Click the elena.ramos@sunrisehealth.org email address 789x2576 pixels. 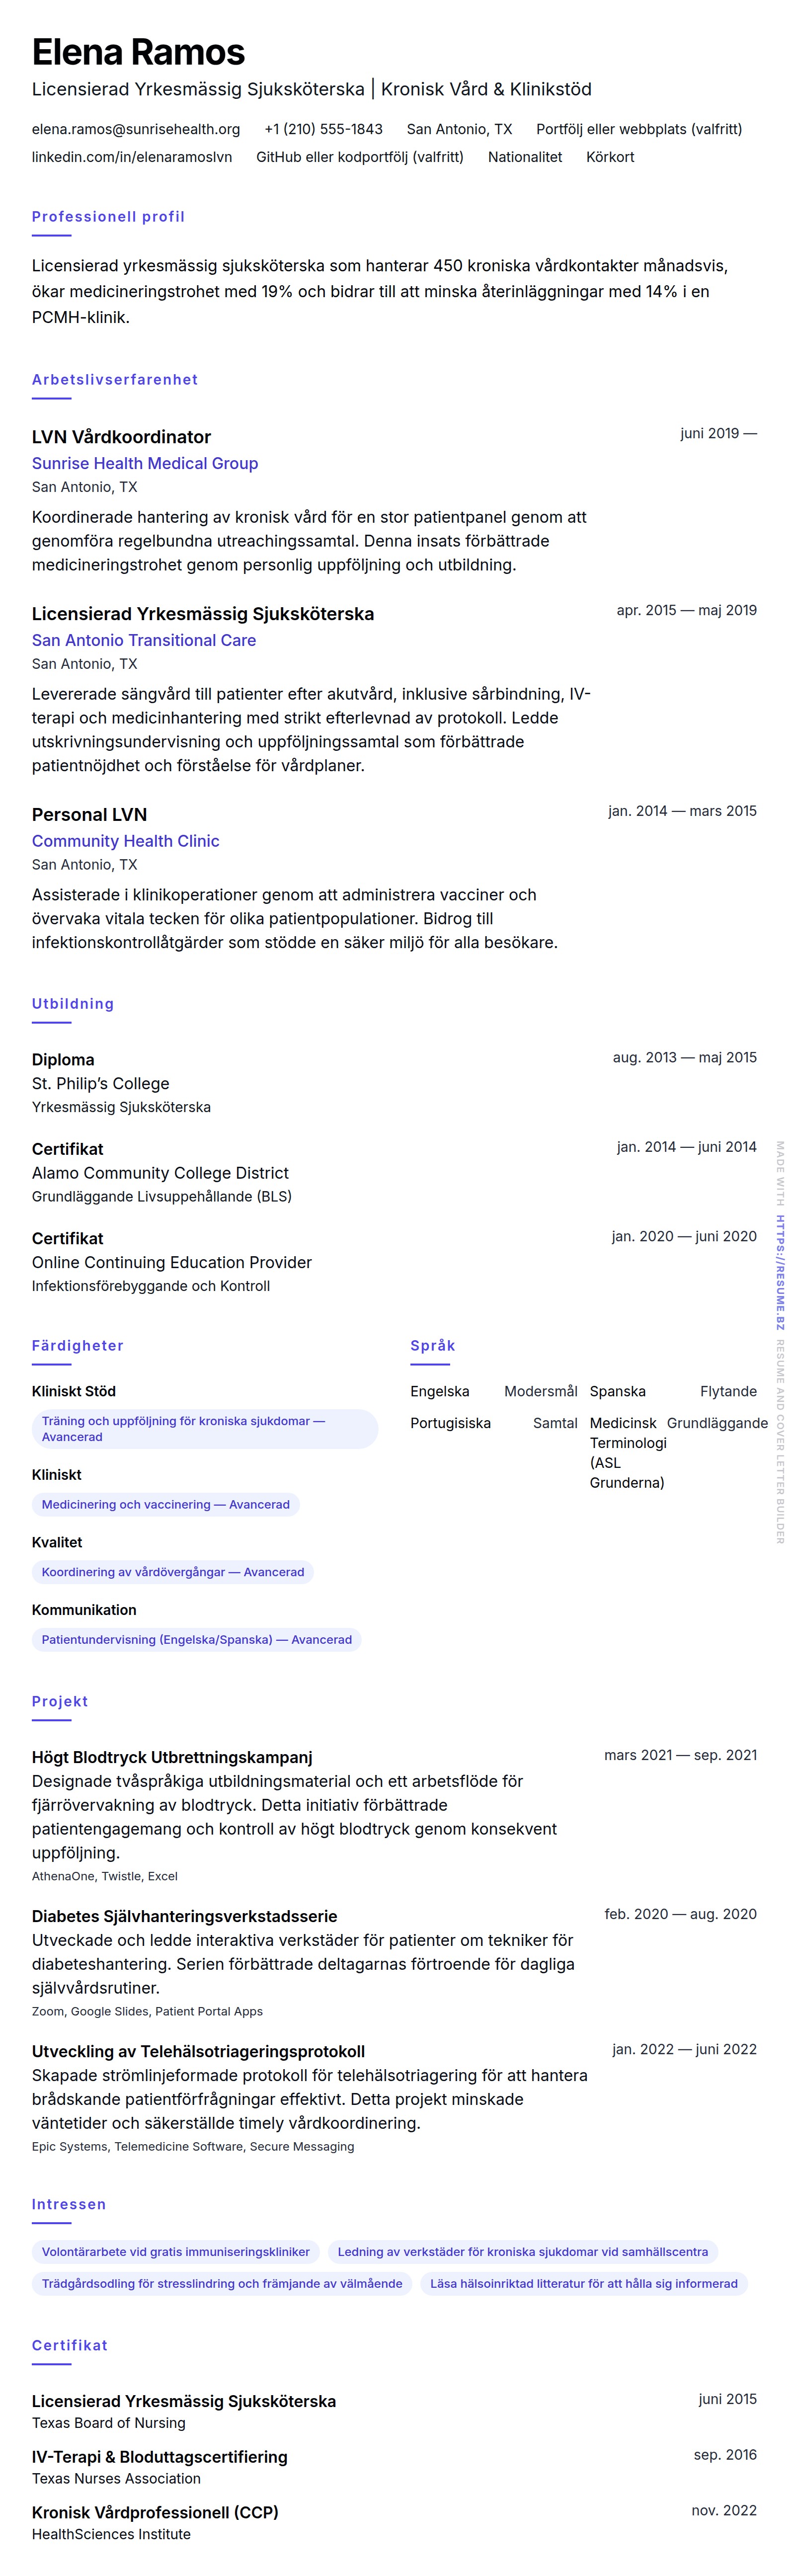pyautogui.click(x=136, y=129)
